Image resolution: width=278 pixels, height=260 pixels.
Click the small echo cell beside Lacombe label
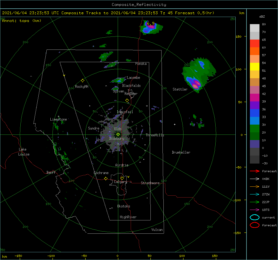point(119,81)
